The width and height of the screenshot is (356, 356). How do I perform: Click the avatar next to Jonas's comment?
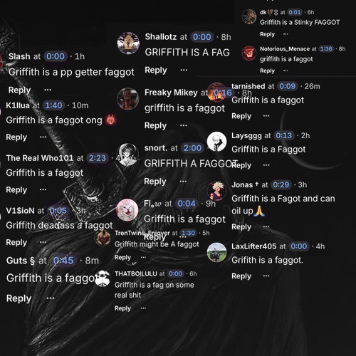pos(216,191)
